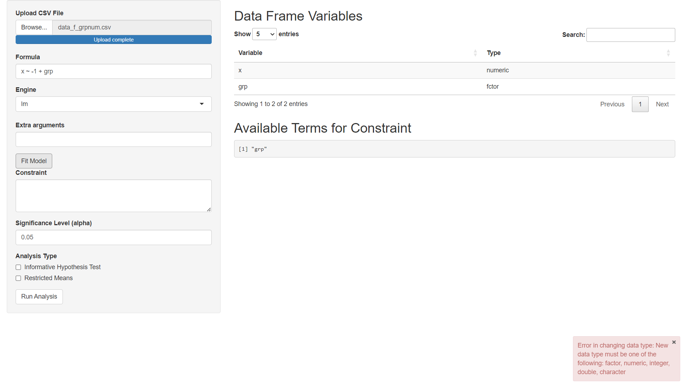The height and width of the screenshot is (383, 682).
Task: Click the Variable column sort arrows
Action: coord(475,53)
